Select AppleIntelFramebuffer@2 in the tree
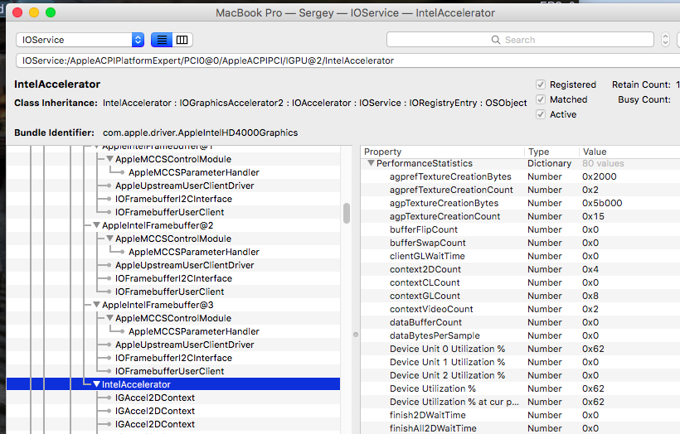Viewport: 680px width, 434px height. click(x=158, y=225)
